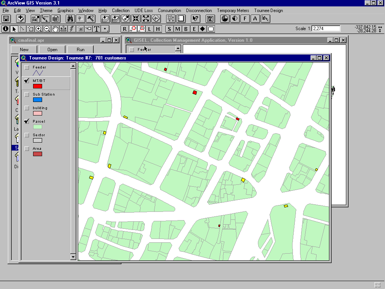Select the Text tool
Image resolution: width=385 pixels, height=289 pixels.
point(97,29)
